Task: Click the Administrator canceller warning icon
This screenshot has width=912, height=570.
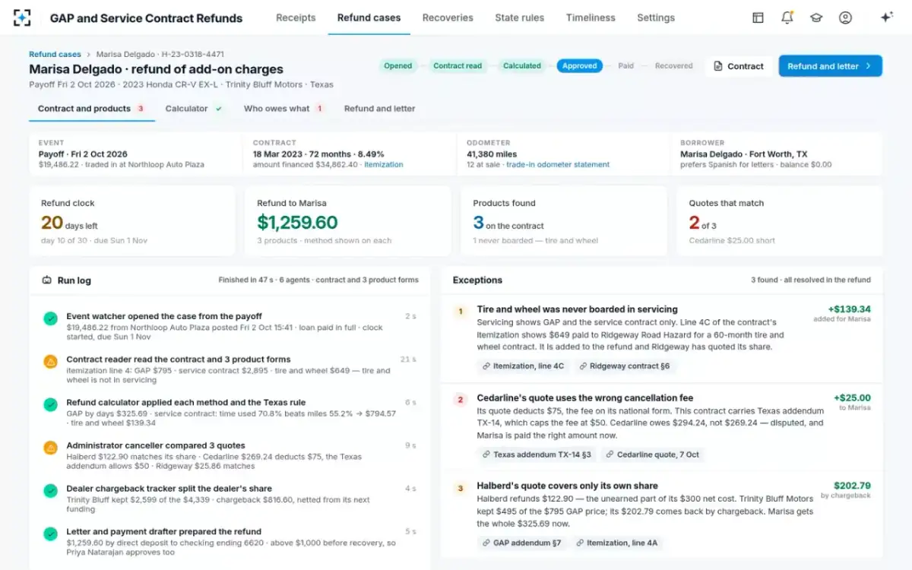Action: tap(50, 448)
